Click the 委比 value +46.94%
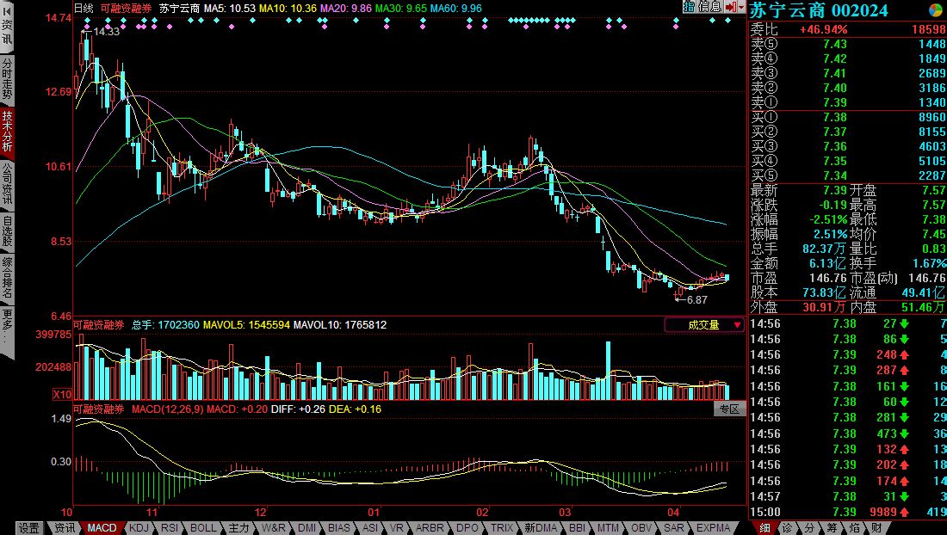The image size is (947, 535). (x=824, y=29)
